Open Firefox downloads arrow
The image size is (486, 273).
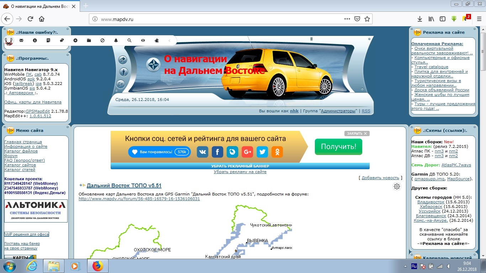coord(420,19)
